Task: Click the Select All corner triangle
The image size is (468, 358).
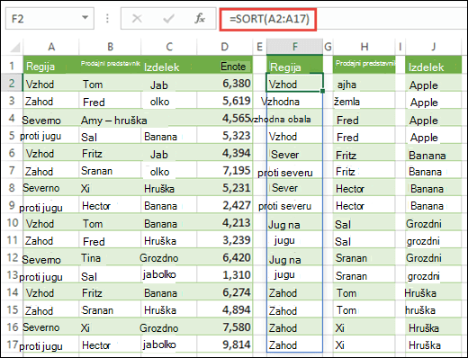Action: (14, 47)
